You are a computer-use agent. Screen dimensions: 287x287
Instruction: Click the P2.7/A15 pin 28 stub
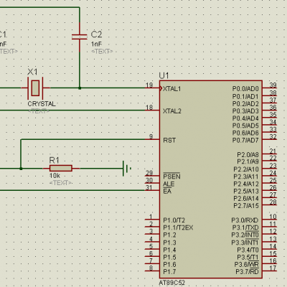tap(270, 205)
